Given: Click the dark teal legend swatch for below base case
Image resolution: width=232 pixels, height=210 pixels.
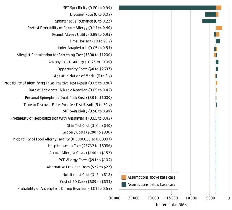Looking at the screenshot, I should coord(124,184).
